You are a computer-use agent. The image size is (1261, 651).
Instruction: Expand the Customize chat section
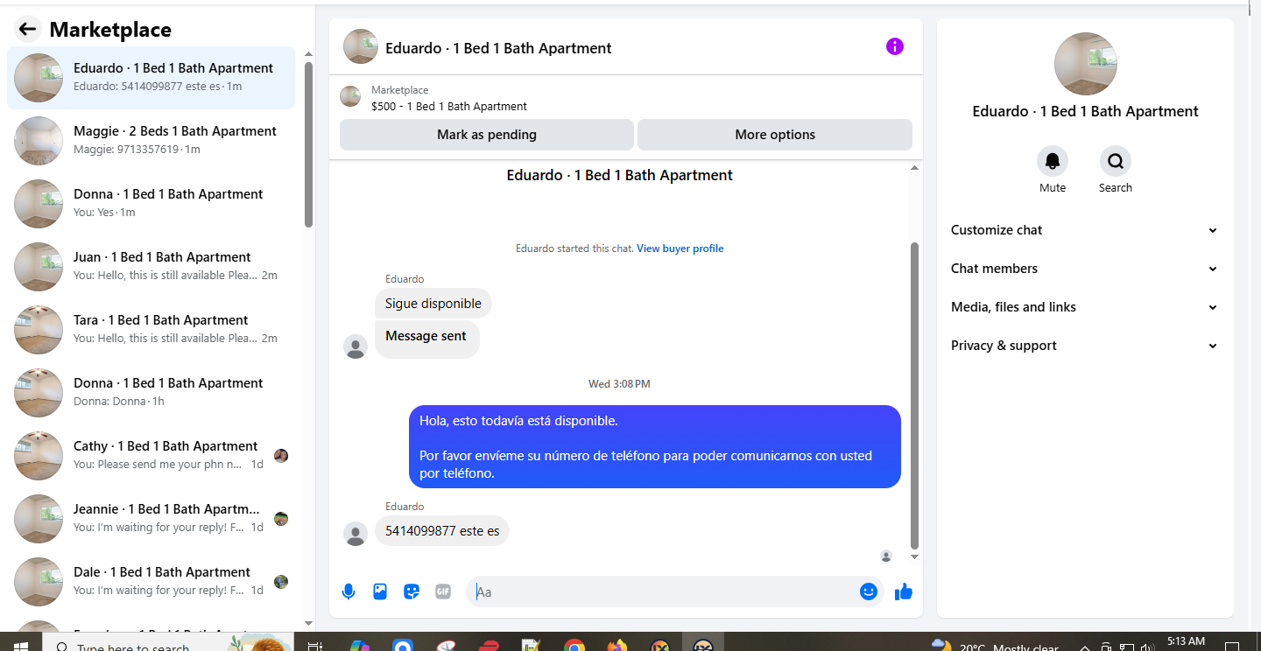1085,230
